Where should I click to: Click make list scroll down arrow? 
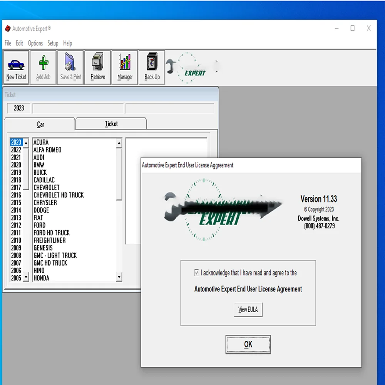(x=119, y=277)
